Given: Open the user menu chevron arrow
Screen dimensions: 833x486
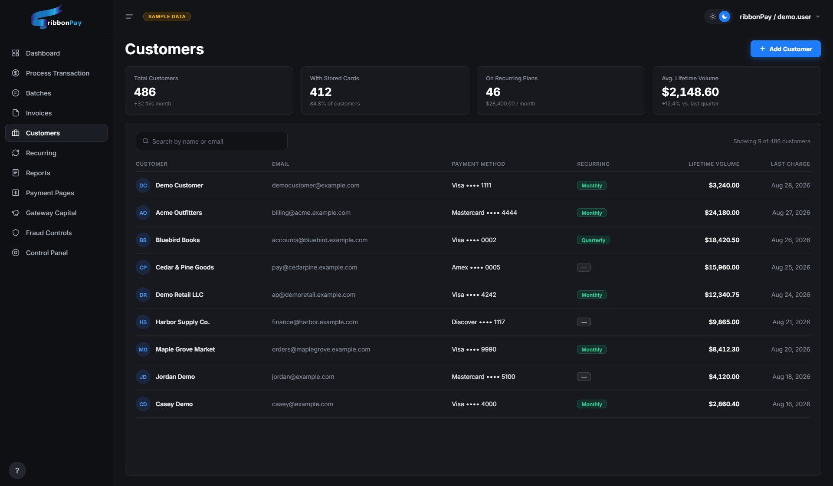Looking at the screenshot, I should (818, 16).
